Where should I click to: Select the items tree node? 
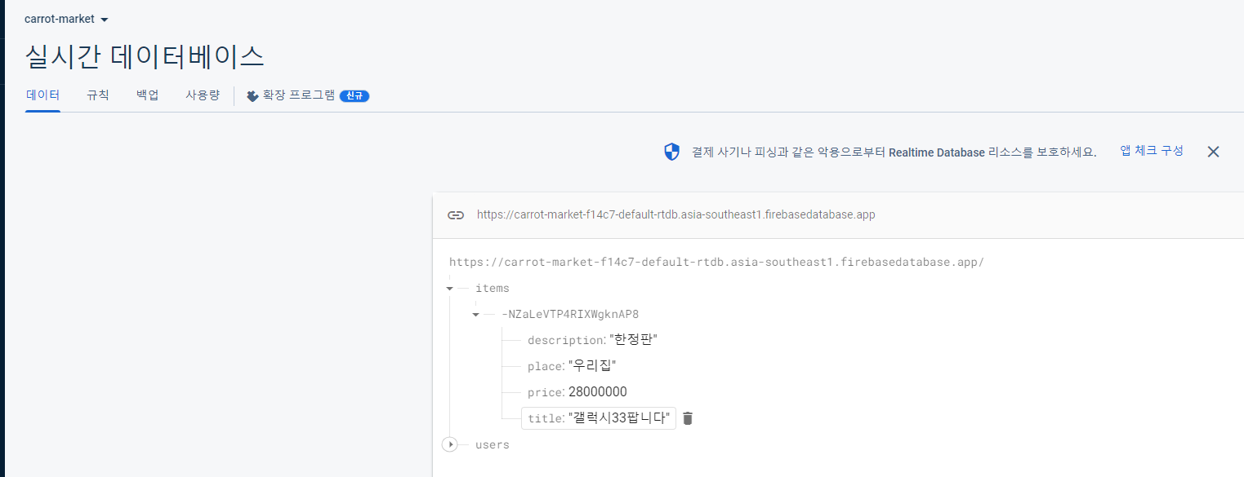point(492,288)
